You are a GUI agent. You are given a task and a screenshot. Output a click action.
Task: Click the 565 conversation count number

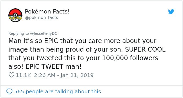point(19,92)
